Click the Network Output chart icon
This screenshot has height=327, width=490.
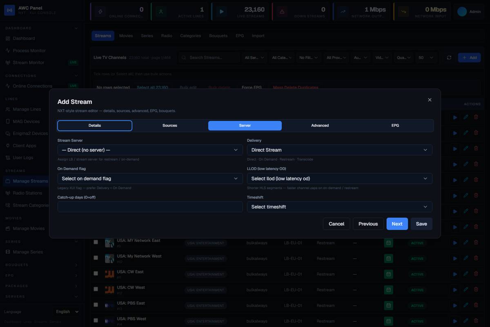click(343, 12)
